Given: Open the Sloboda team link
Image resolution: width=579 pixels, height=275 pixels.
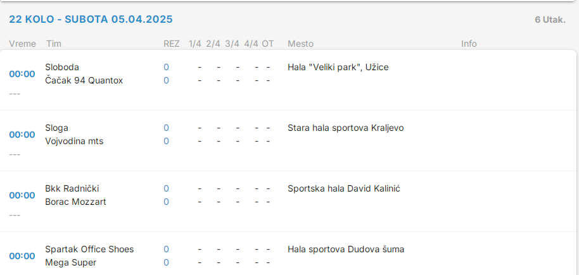Looking at the screenshot, I should [x=62, y=67].
